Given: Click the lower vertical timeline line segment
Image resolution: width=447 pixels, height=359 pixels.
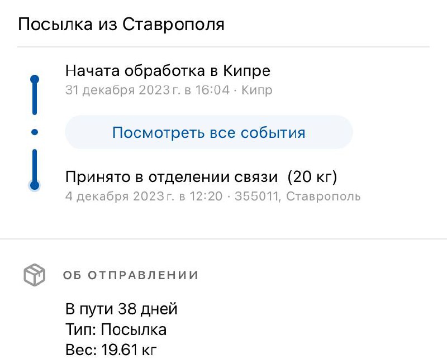Looking at the screenshot, I should pyautogui.click(x=35, y=165).
